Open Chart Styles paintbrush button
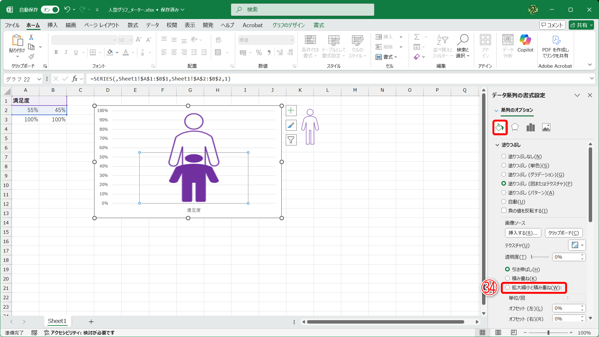Viewport: 599px width, 337px height. [291, 125]
